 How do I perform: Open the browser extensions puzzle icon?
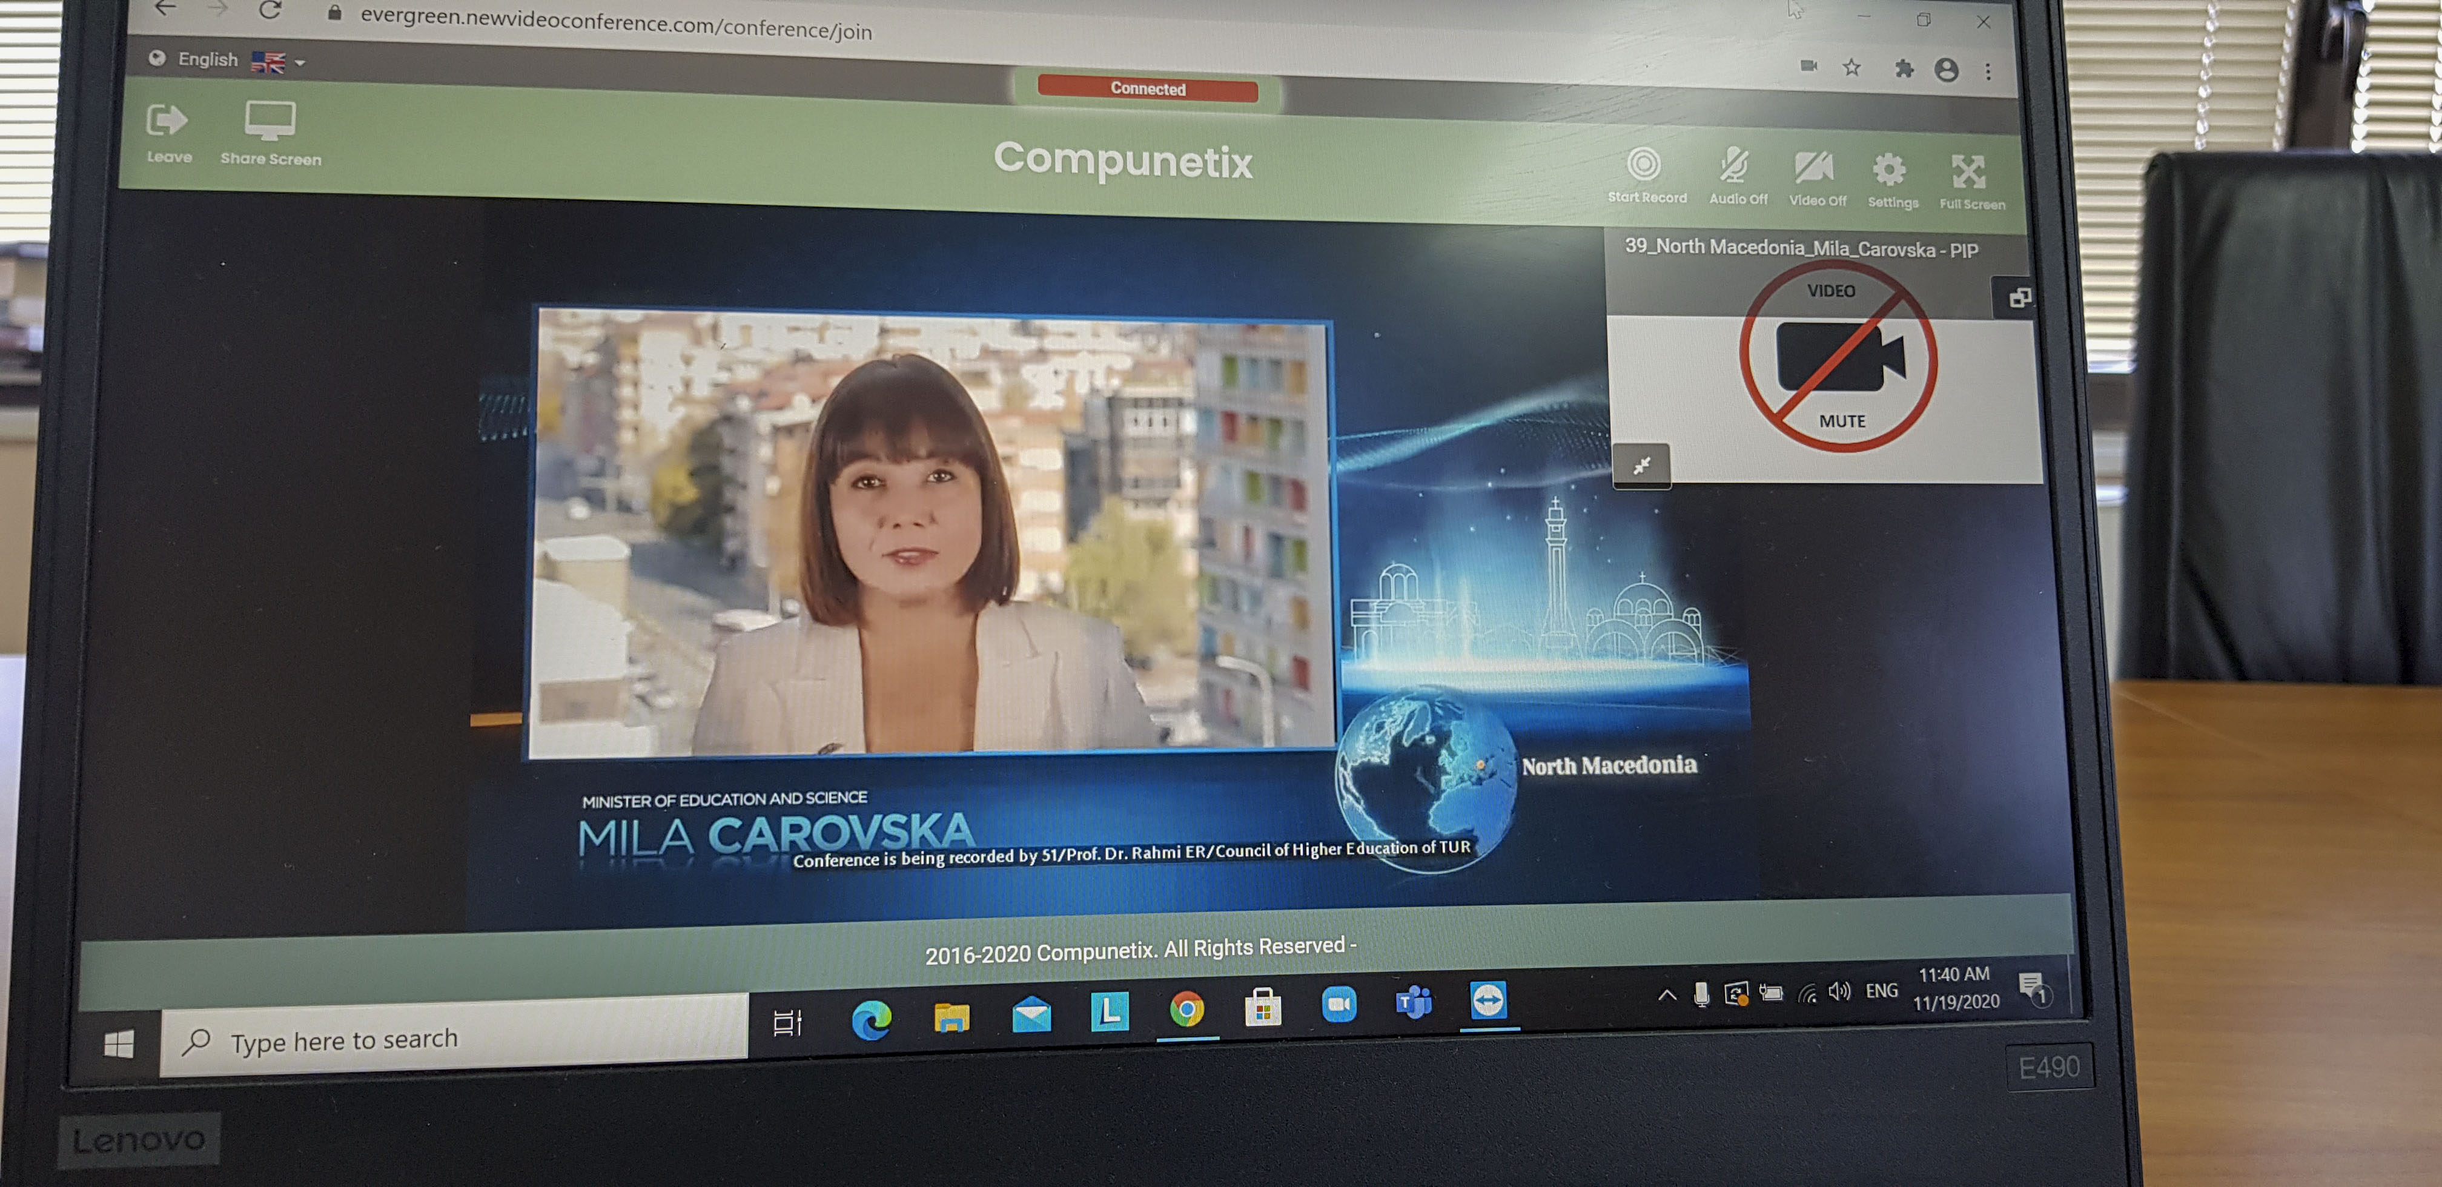click(1904, 68)
